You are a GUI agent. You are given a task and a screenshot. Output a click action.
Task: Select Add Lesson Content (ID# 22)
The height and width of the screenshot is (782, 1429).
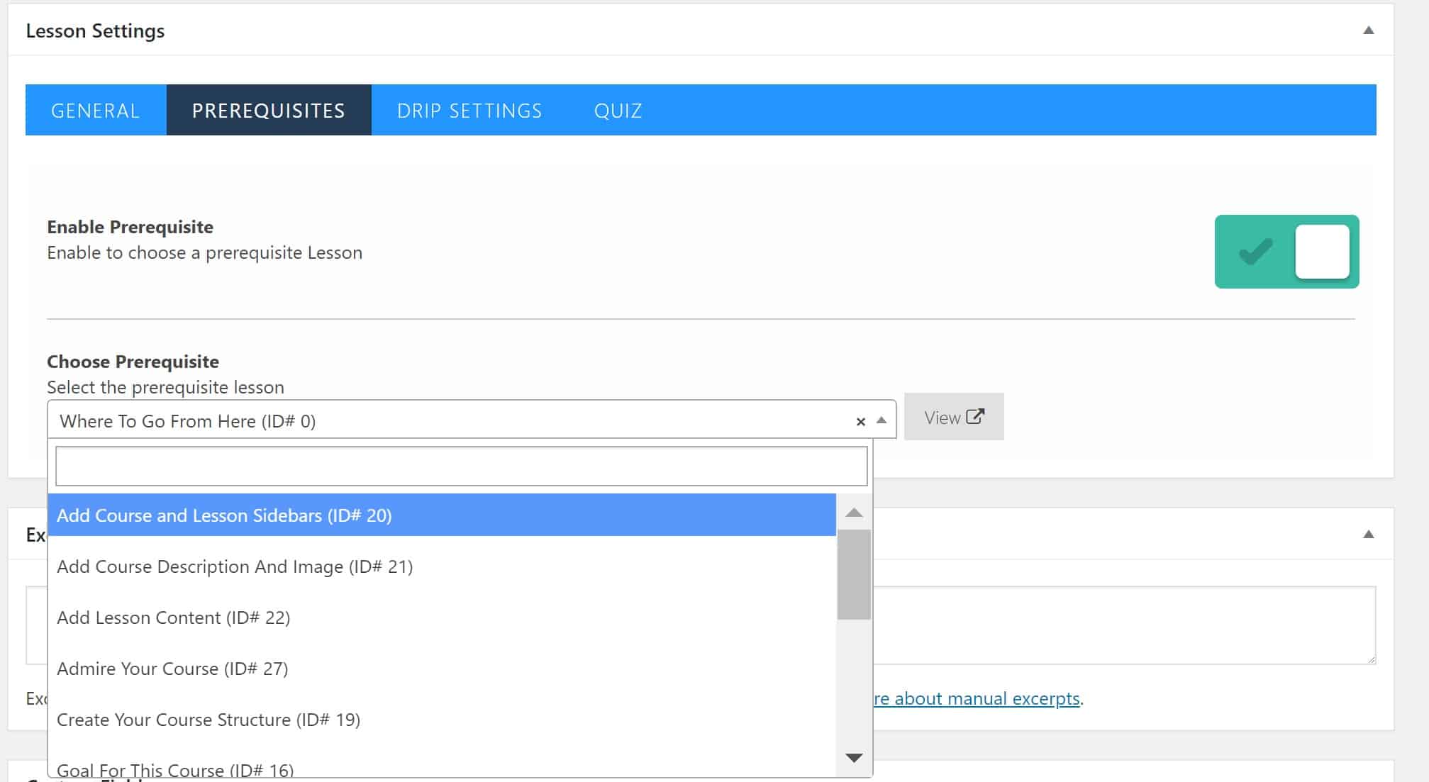coord(174,618)
